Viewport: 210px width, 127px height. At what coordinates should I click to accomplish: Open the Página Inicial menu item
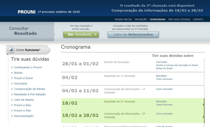click(123, 19)
